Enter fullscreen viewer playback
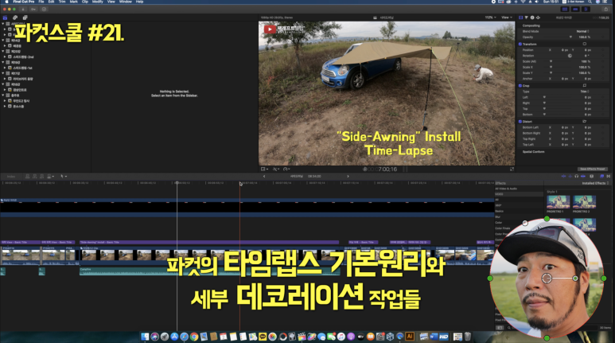 coord(512,170)
